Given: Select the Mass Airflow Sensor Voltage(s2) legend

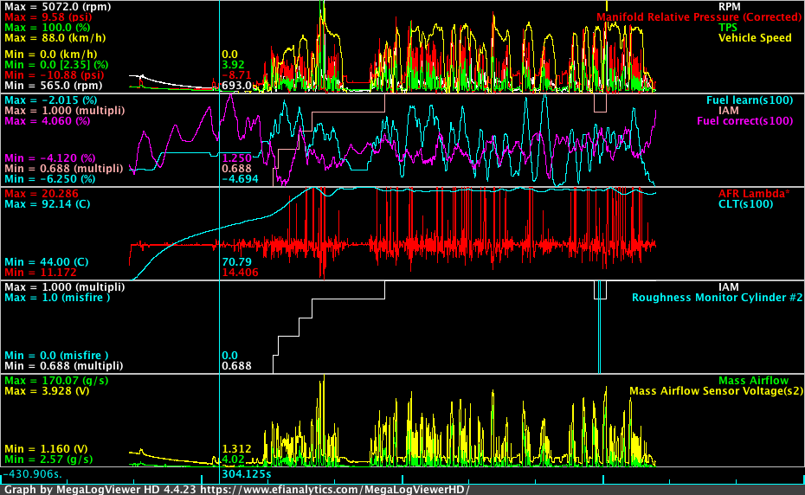Looking at the screenshot, I should coord(716,391).
